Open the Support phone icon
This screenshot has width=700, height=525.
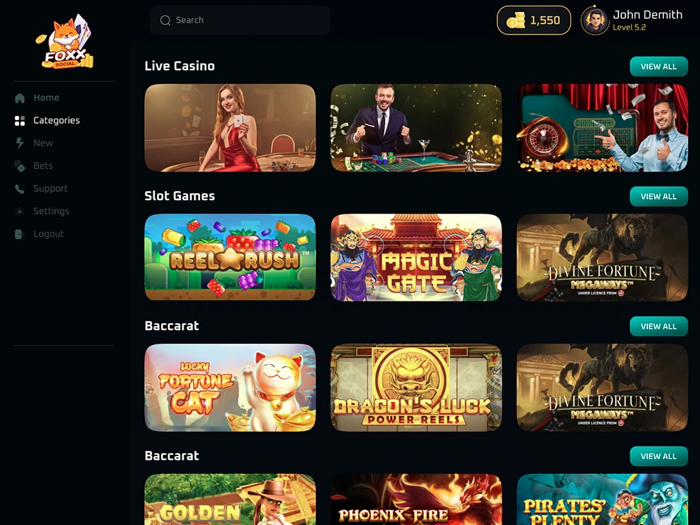(x=20, y=188)
